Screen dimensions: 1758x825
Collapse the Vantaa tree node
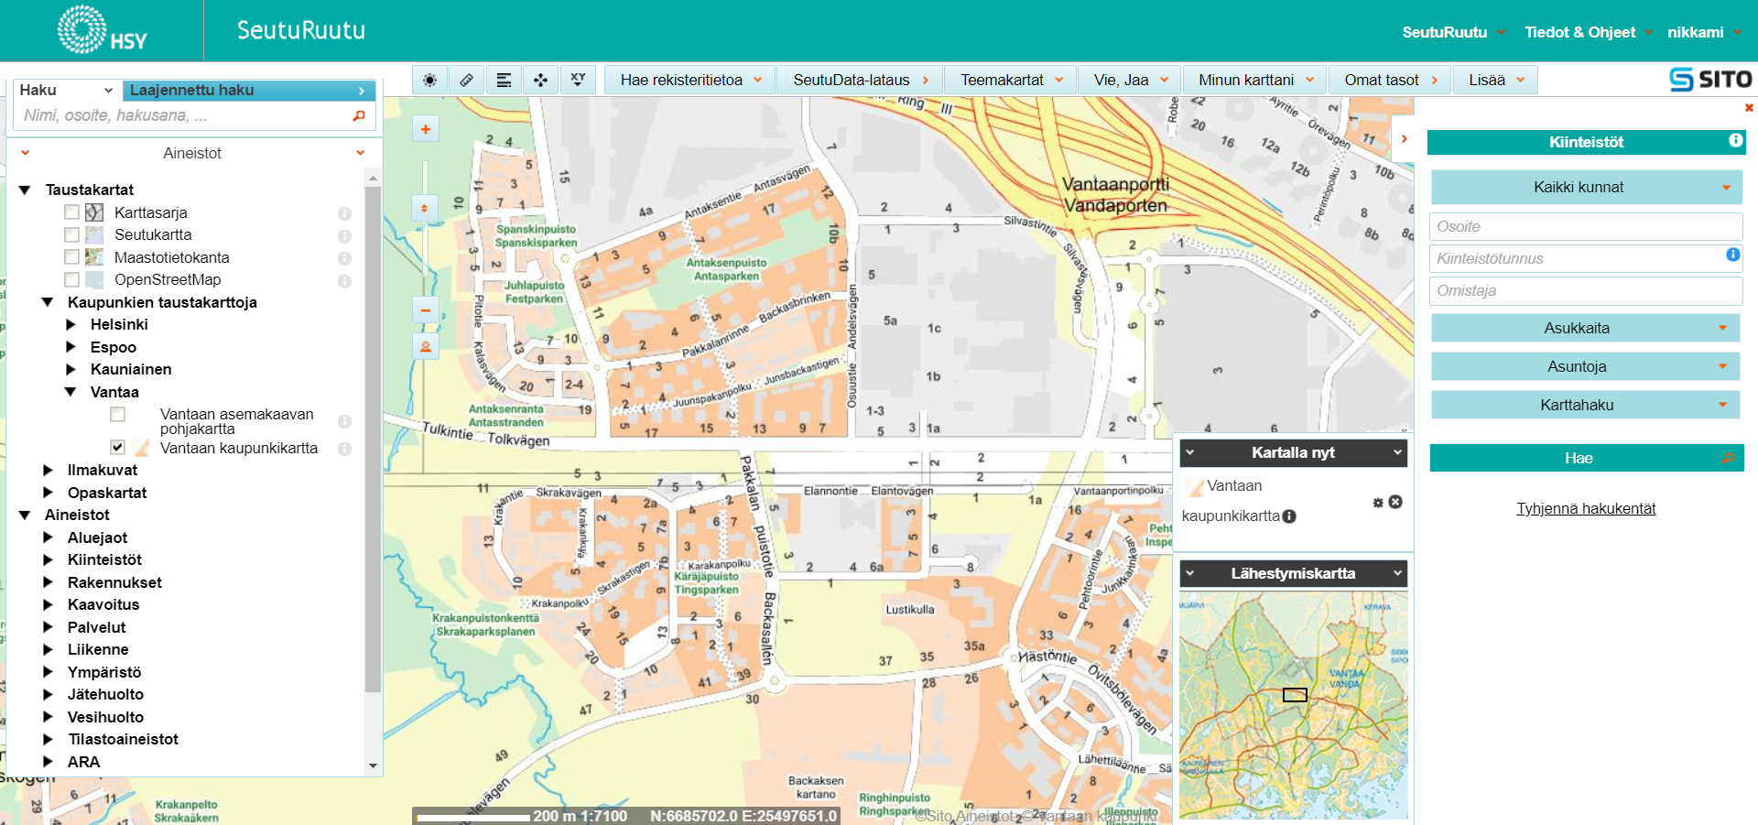[71, 392]
